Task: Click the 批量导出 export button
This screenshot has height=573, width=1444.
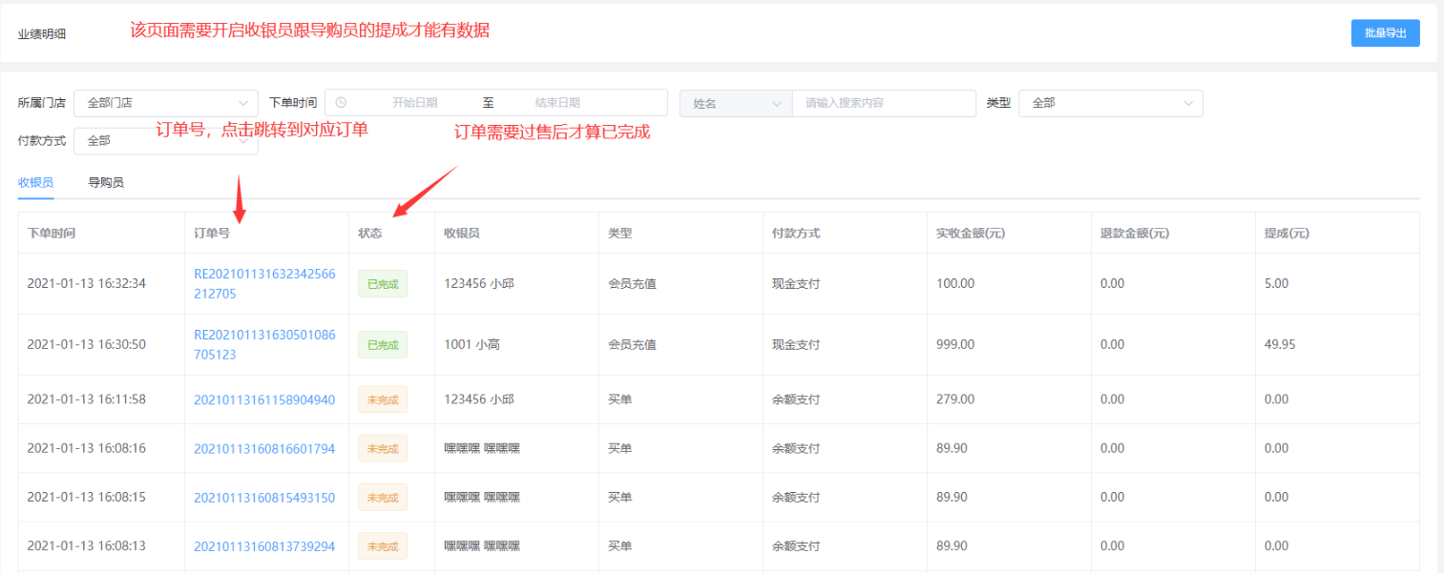Action: coord(1385,33)
